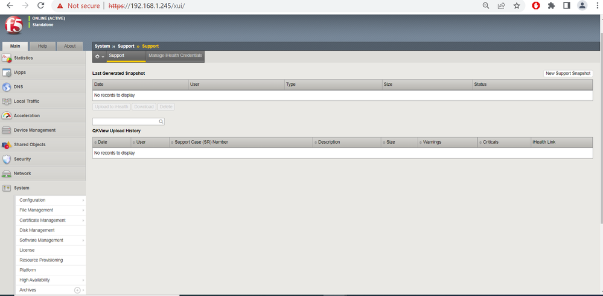Switch to the Help tab
Image resolution: width=603 pixels, height=296 pixels.
tap(43, 46)
